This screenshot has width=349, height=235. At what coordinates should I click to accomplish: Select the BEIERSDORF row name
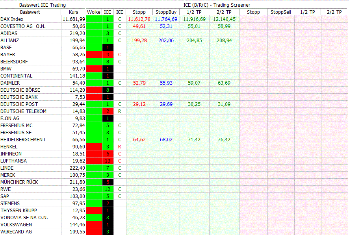point(14,61)
